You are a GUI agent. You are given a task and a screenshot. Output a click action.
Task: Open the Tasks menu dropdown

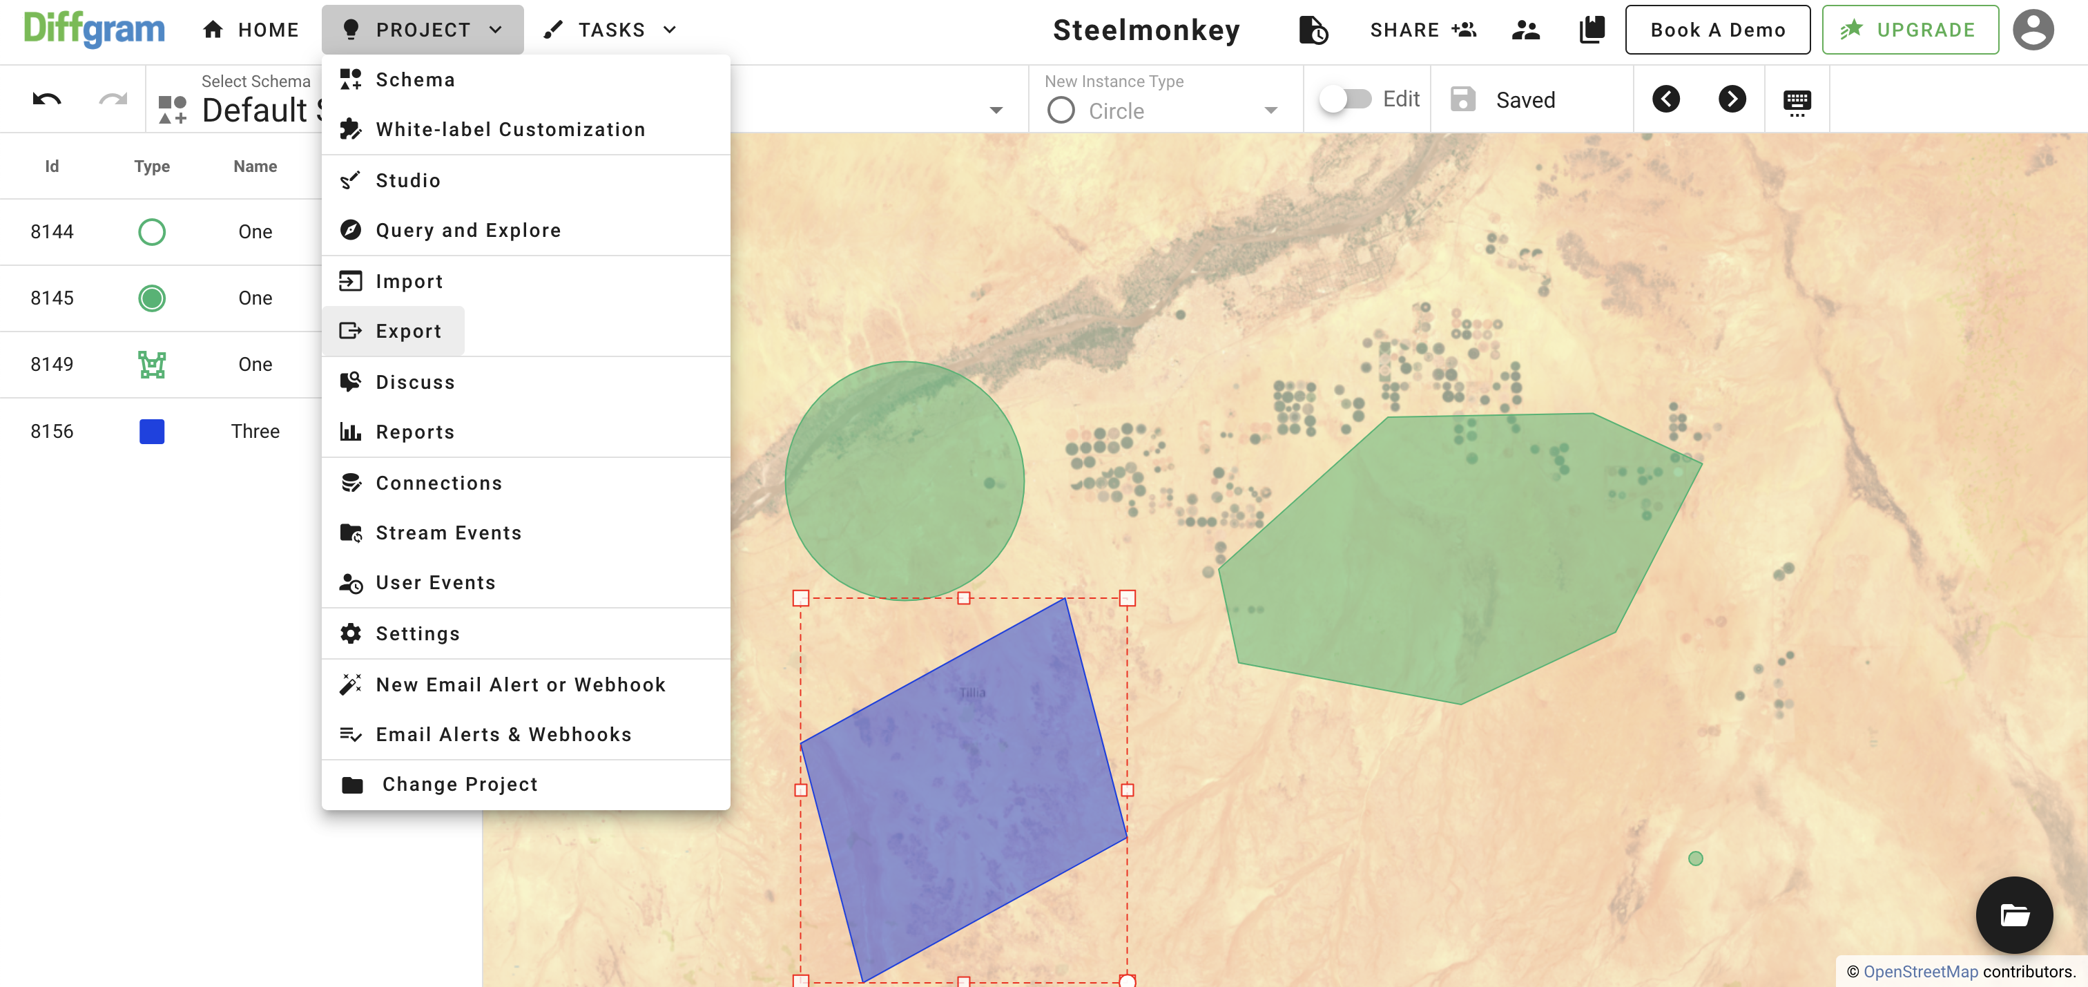[x=611, y=30]
